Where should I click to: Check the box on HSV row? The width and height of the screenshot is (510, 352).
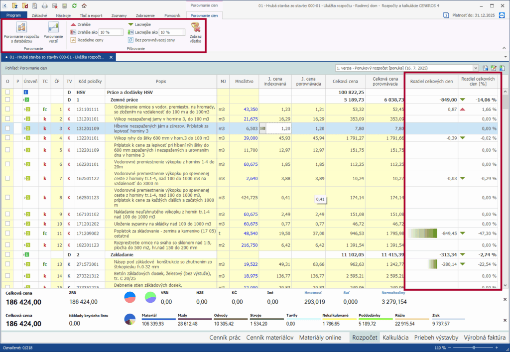(7, 92)
